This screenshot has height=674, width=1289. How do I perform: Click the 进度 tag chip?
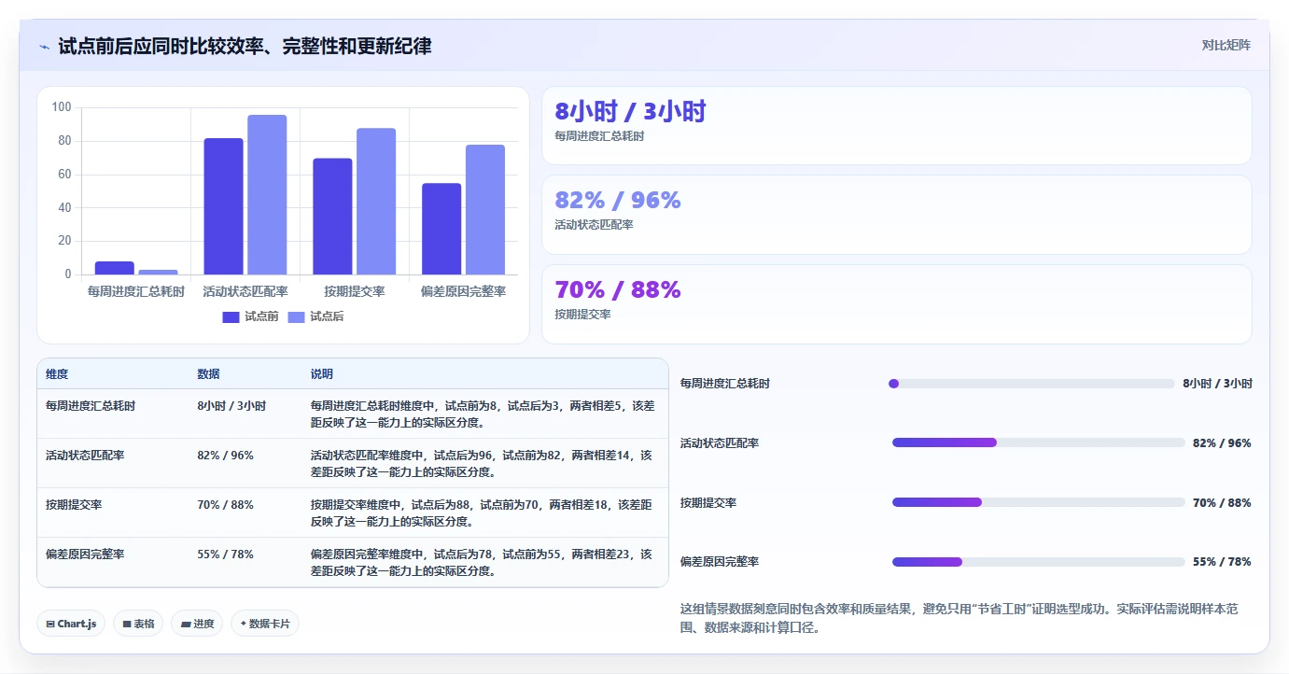[x=197, y=624]
